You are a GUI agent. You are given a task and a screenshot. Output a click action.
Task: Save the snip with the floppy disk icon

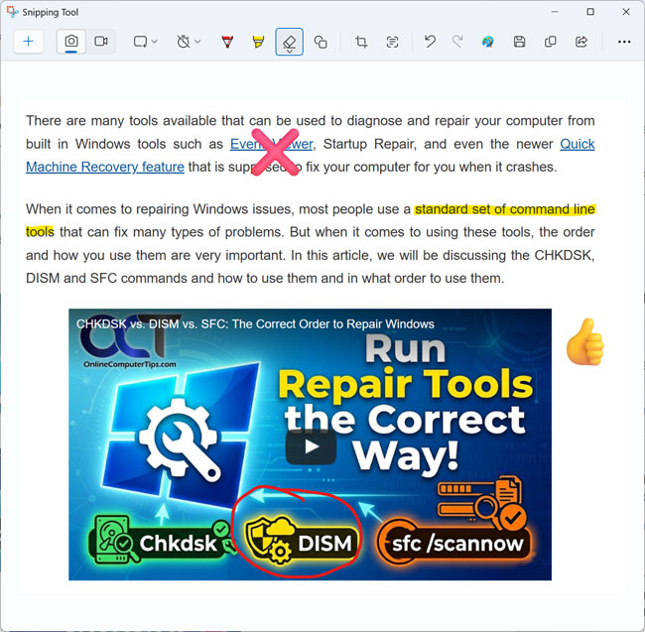[x=519, y=42]
